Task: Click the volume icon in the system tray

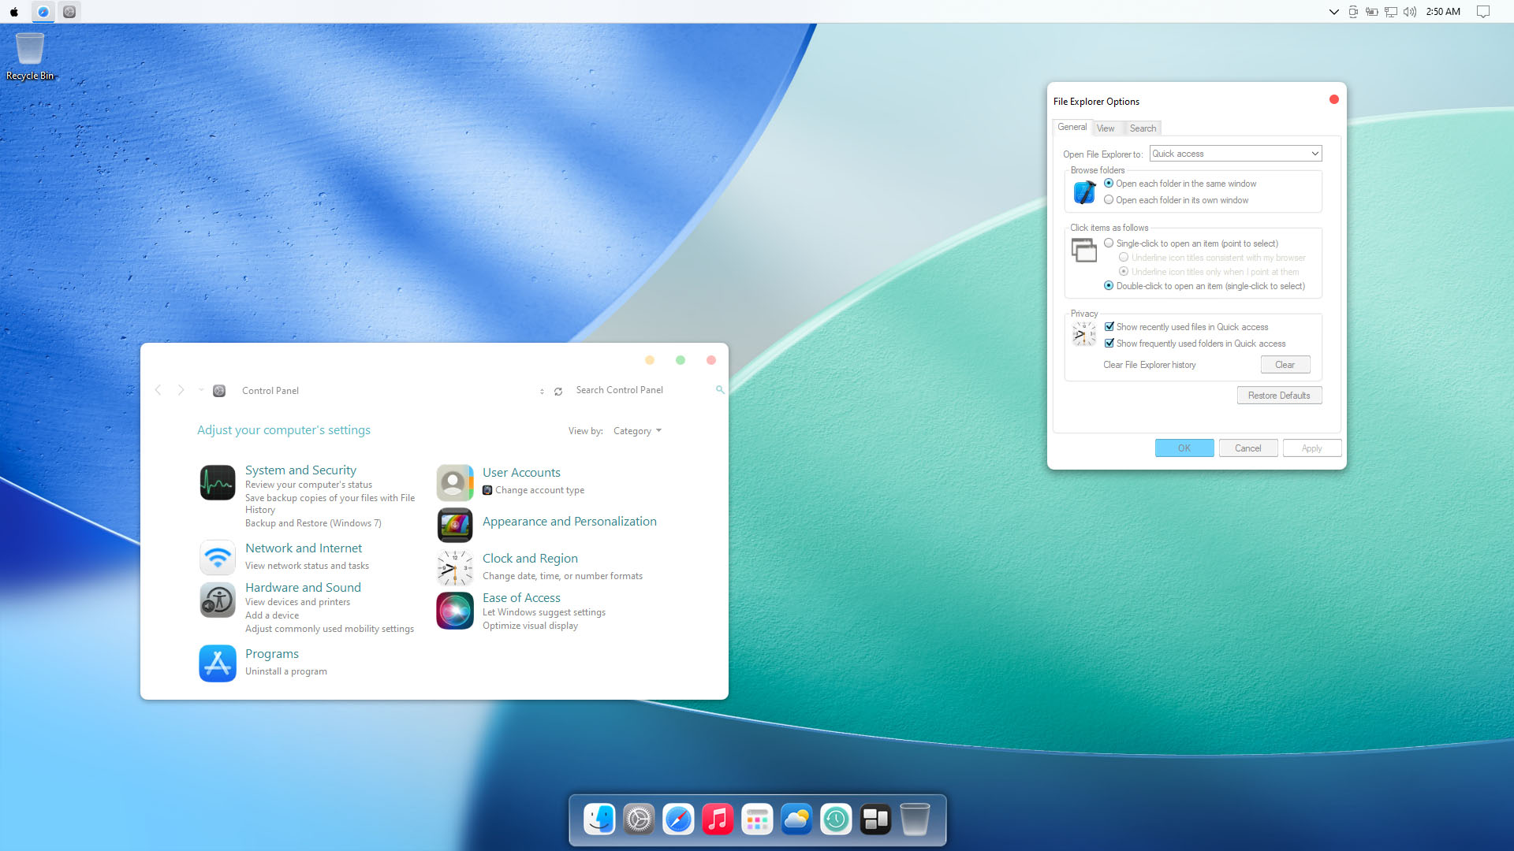Action: pyautogui.click(x=1410, y=11)
